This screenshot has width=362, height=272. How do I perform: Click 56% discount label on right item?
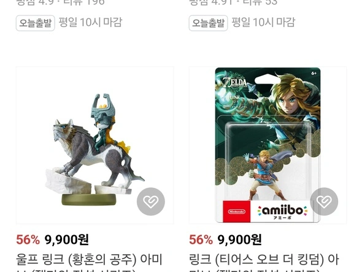point(201,239)
